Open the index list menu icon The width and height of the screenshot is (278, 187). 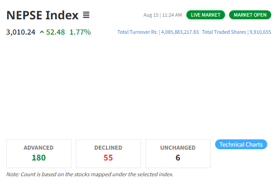[x=86, y=15]
